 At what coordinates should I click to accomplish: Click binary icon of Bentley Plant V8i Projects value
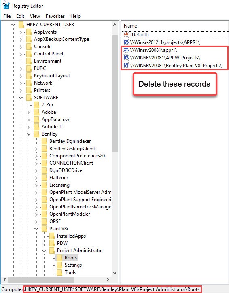126,66
